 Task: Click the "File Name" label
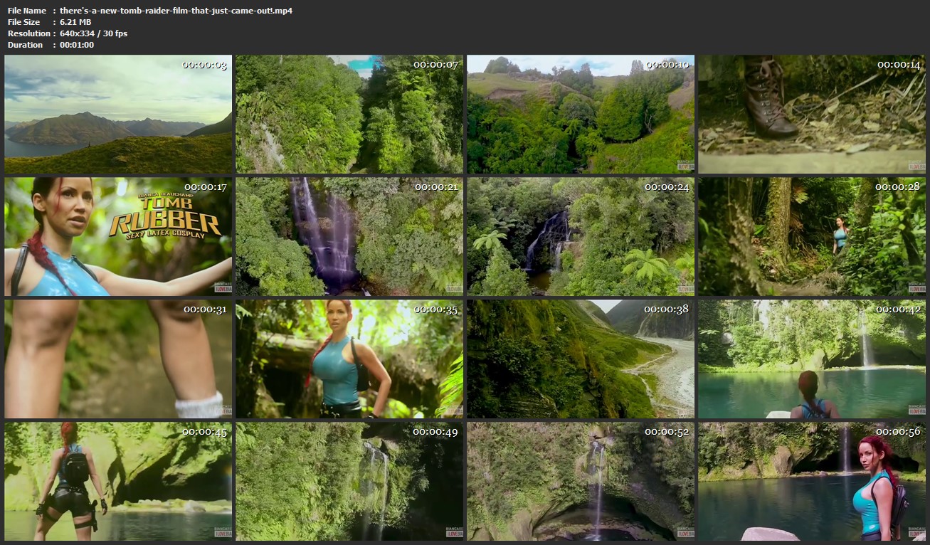[x=27, y=11]
